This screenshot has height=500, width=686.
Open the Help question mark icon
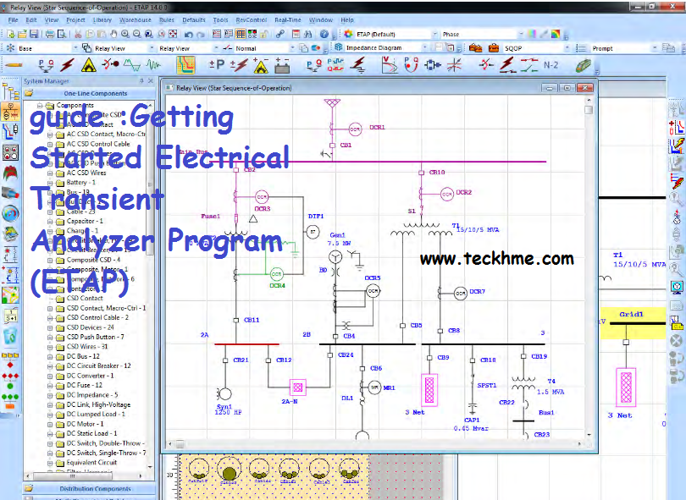click(x=324, y=34)
